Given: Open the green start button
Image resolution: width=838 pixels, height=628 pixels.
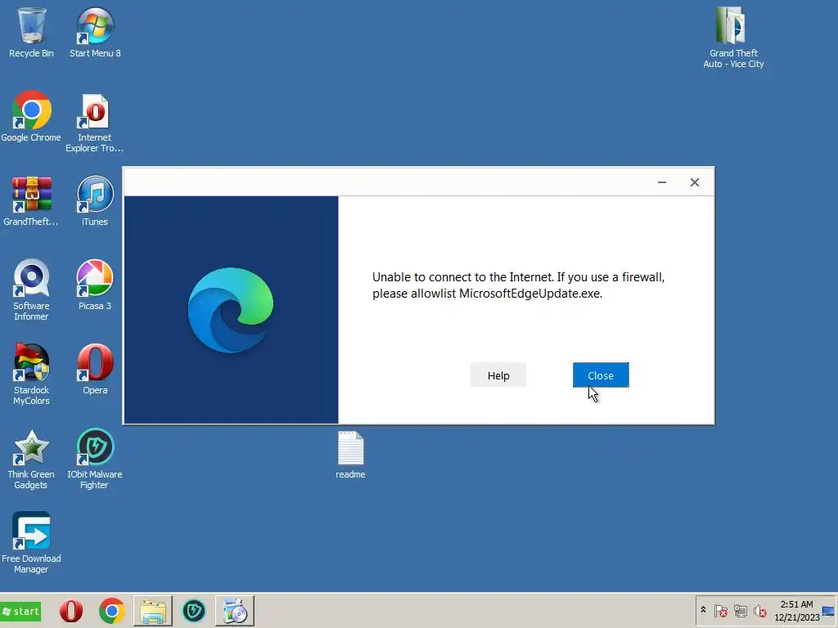Looking at the screenshot, I should tap(21, 612).
